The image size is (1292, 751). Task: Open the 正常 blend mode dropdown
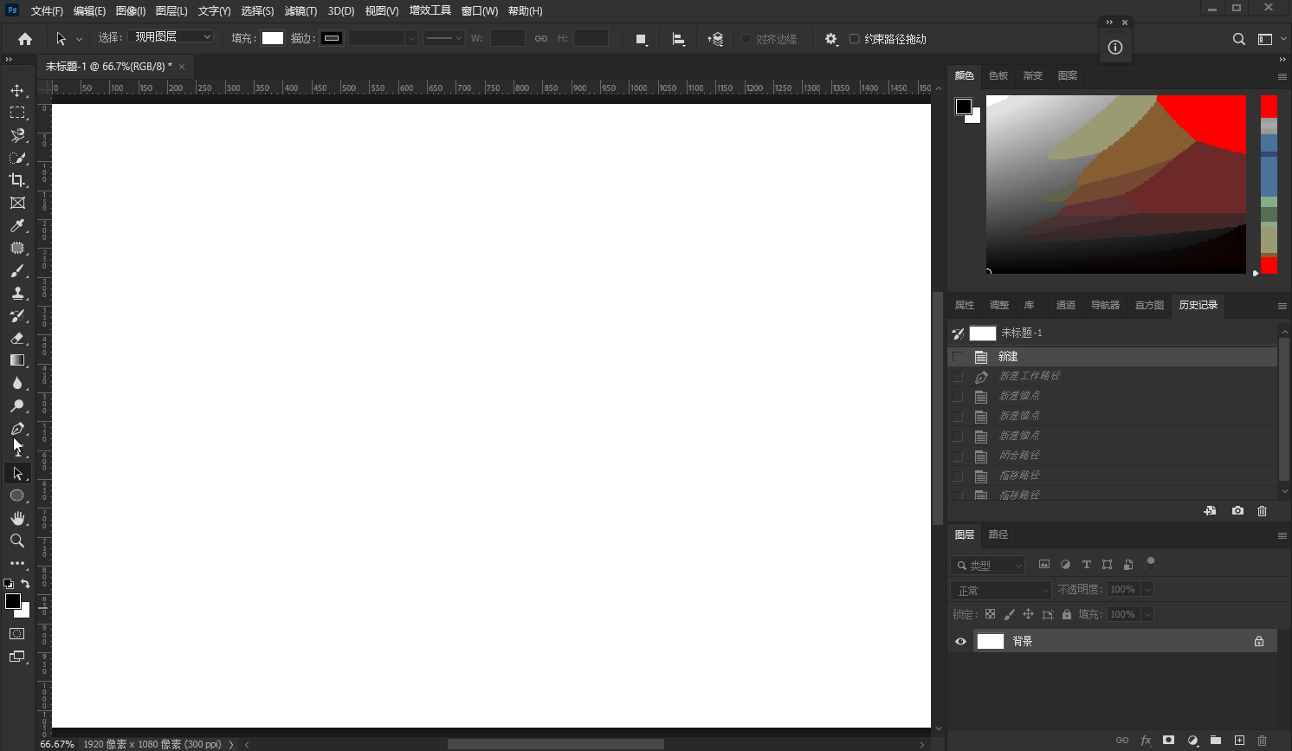pos(1001,590)
